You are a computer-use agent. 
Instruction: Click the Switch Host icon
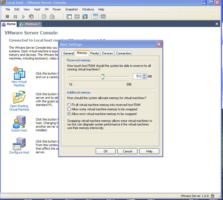tap(19, 122)
